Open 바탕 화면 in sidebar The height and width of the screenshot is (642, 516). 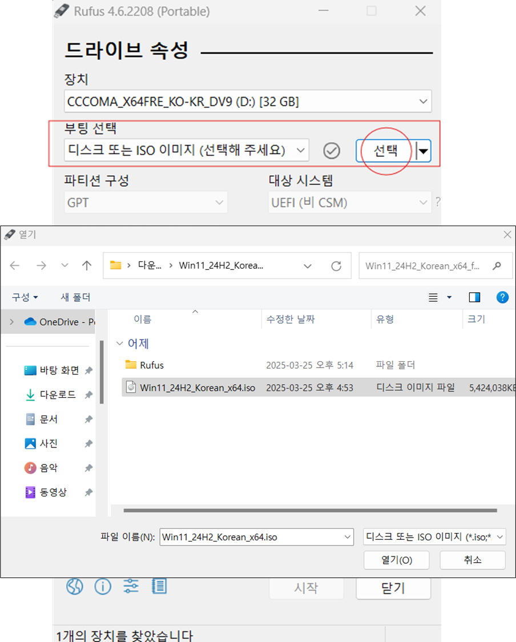pyautogui.click(x=58, y=370)
